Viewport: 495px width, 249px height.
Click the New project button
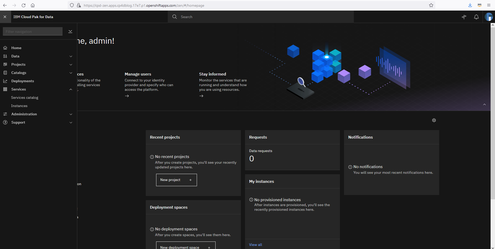pos(176,180)
